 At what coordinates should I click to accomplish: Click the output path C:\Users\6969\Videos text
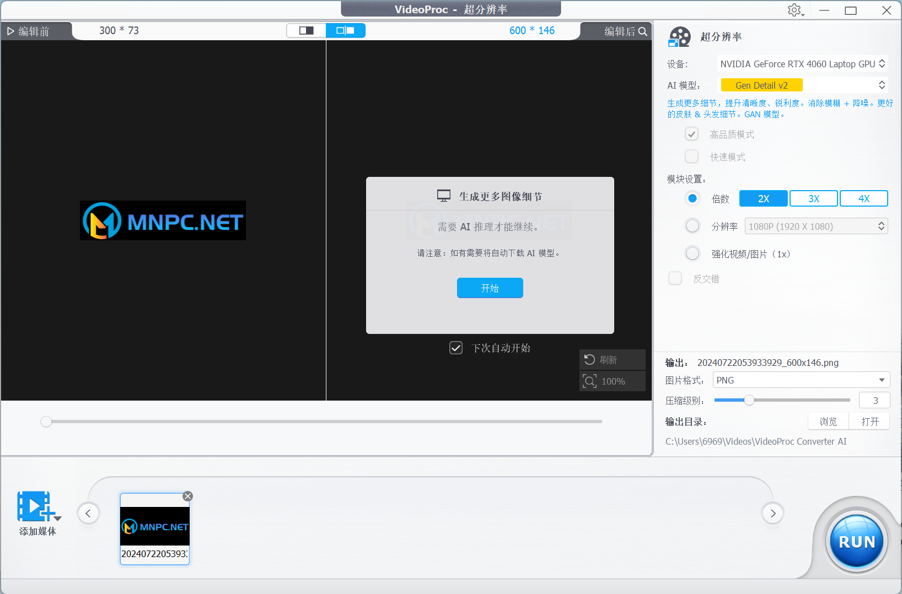click(x=756, y=441)
